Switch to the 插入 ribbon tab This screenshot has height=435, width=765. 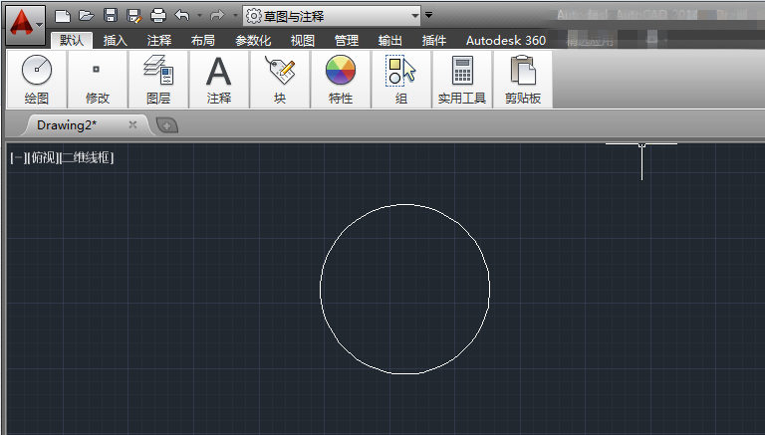coord(116,41)
